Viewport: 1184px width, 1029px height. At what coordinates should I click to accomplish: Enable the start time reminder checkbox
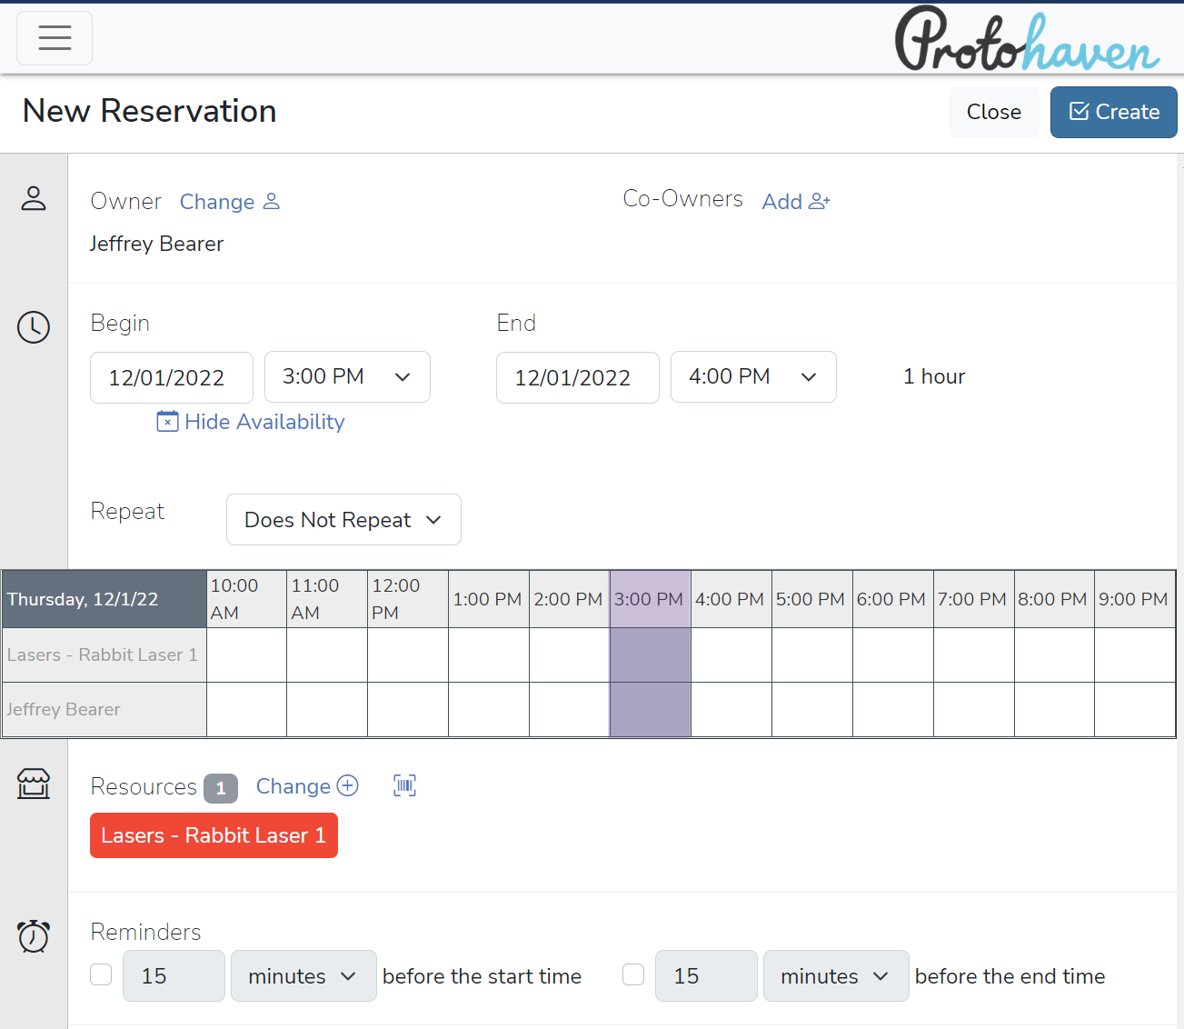click(x=102, y=974)
